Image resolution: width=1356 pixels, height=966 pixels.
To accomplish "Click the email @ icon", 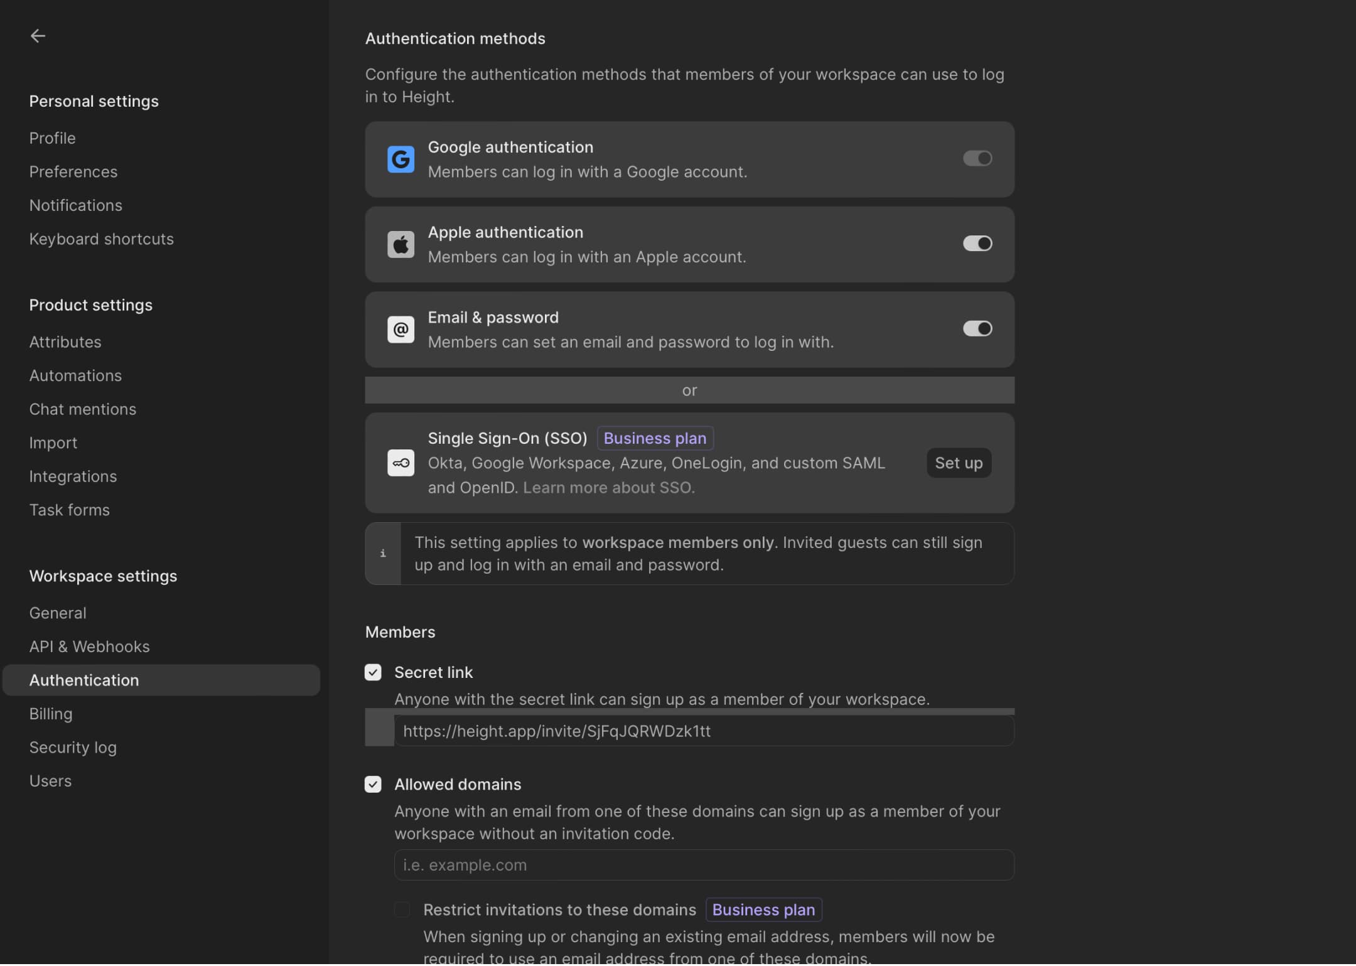I will 401,330.
